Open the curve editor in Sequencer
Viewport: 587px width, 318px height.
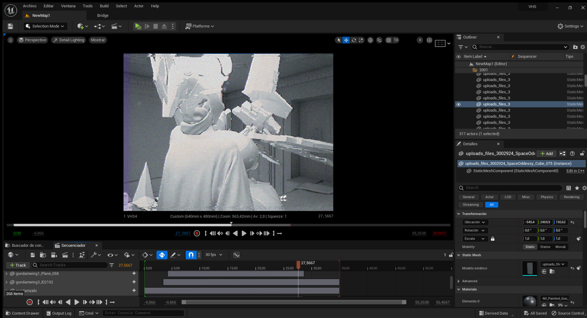tap(236, 255)
